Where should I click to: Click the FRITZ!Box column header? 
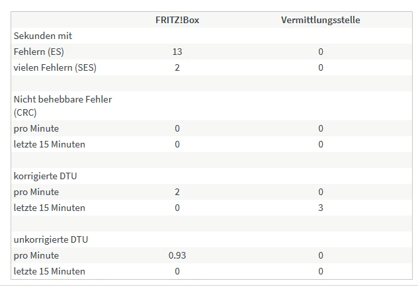click(x=177, y=20)
